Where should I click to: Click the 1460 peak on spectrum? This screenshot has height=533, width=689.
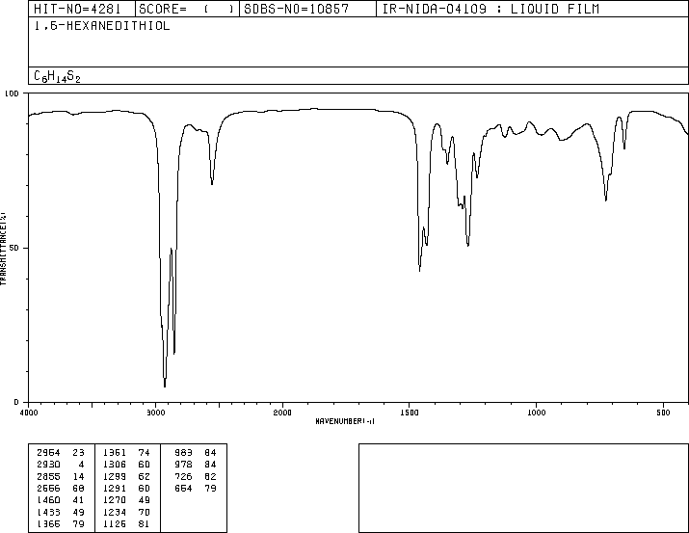(x=419, y=270)
